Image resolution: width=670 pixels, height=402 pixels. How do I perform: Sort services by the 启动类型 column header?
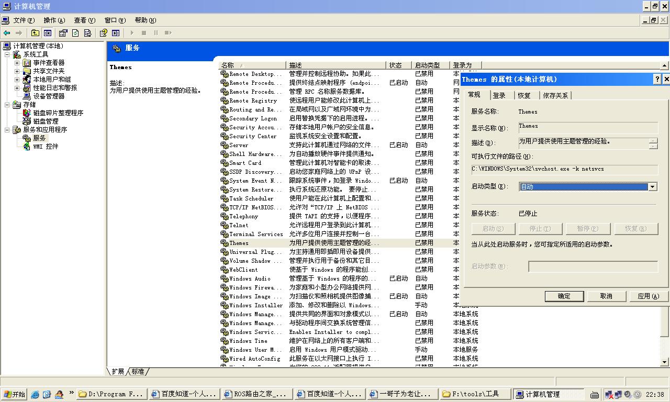pyautogui.click(x=431, y=65)
